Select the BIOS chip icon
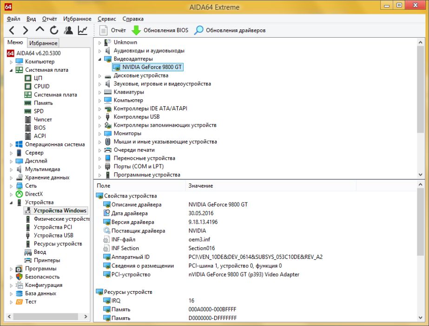 (28, 128)
